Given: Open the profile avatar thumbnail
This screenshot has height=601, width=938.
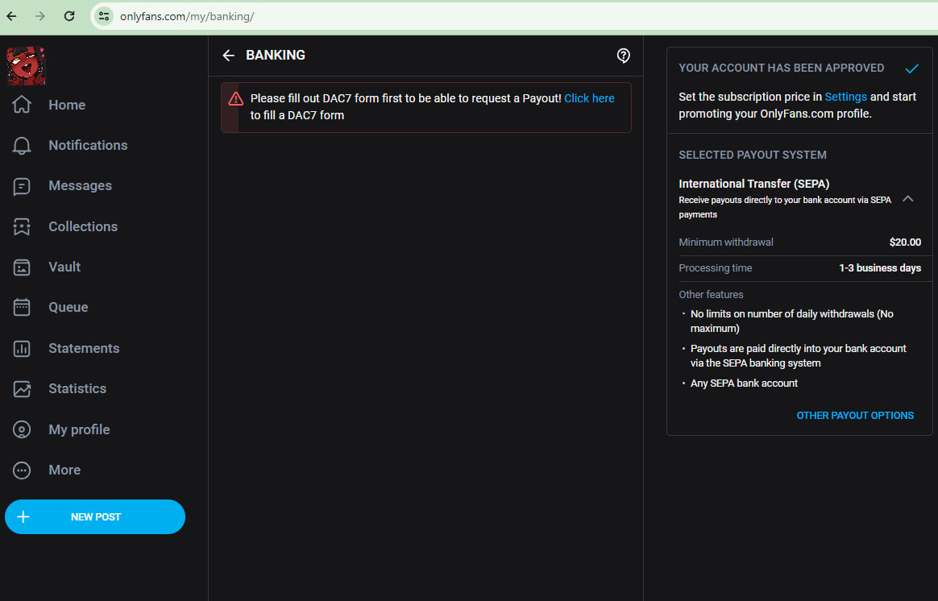Looking at the screenshot, I should tap(26, 66).
